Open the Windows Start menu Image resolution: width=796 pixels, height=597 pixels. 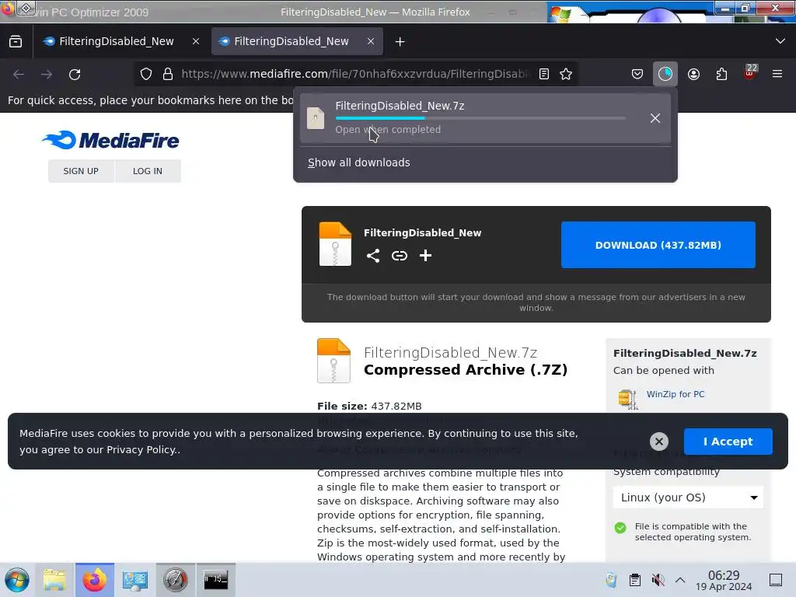pyautogui.click(x=17, y=580)
